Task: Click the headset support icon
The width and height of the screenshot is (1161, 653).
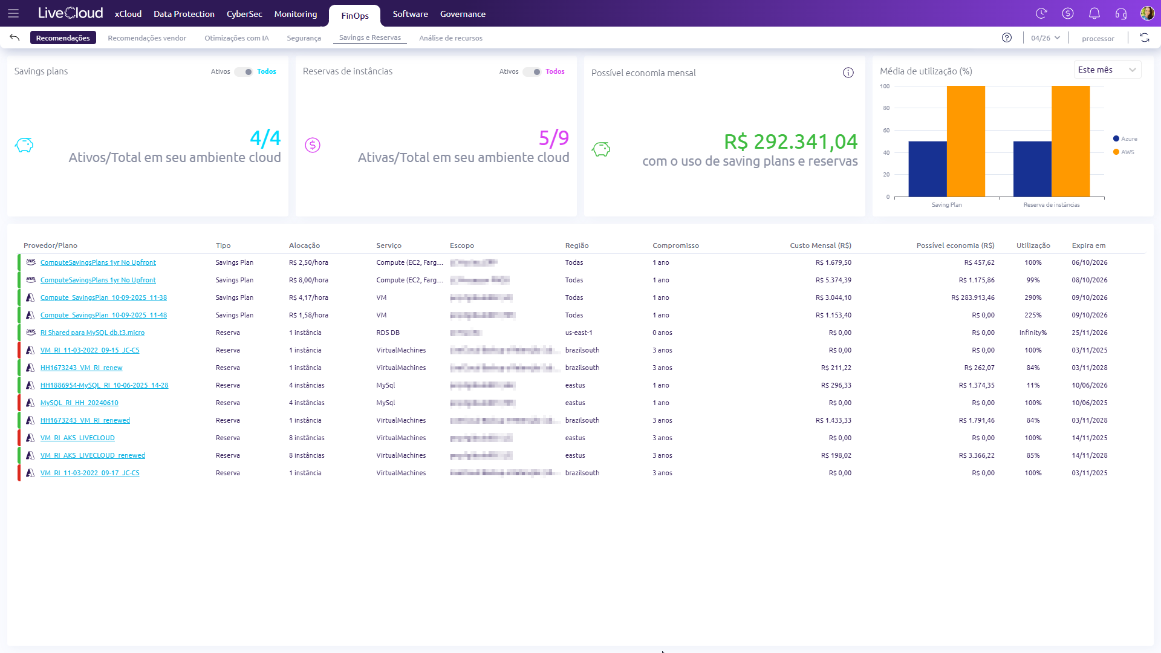Action: click(1121, 13)
